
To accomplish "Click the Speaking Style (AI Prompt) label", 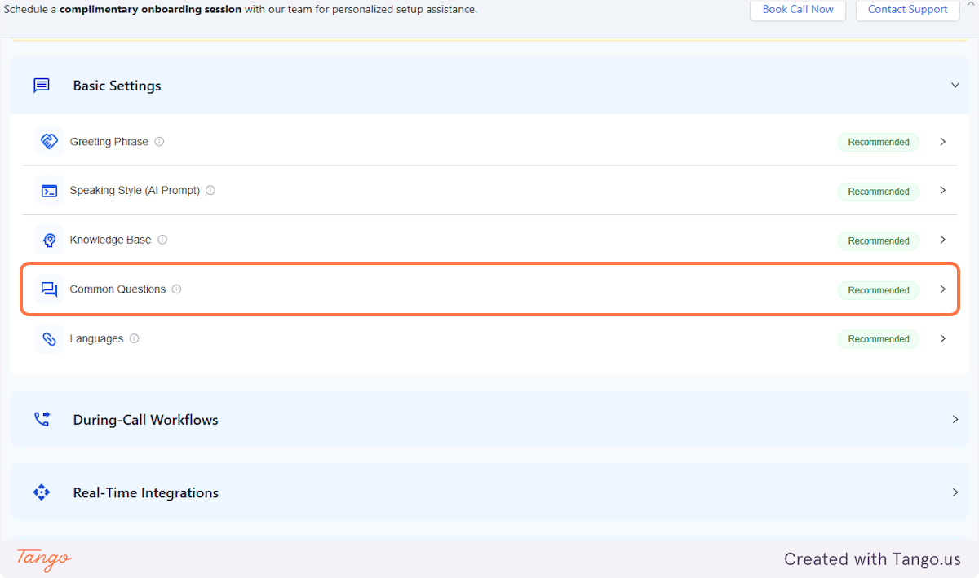I will point(135,191).
